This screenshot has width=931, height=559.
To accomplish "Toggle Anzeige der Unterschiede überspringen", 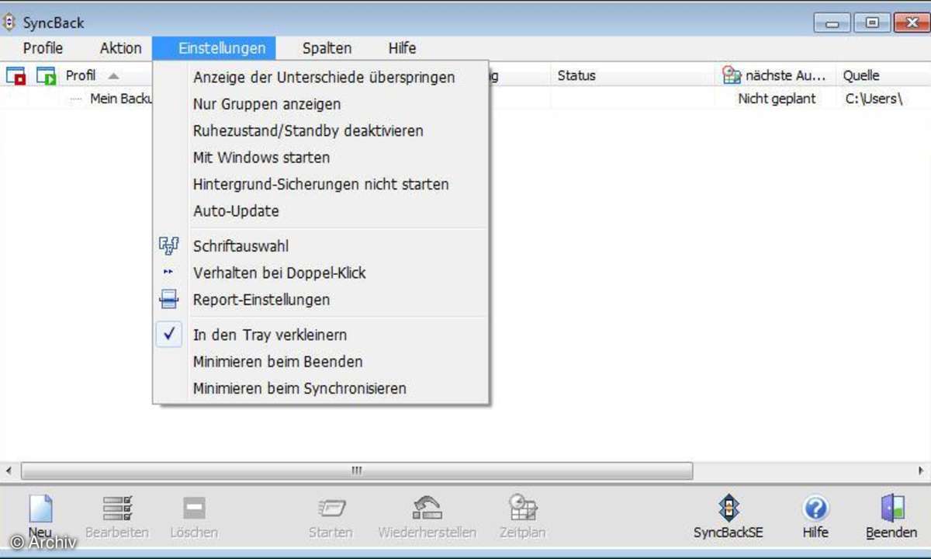I will (x=321, y=78).
